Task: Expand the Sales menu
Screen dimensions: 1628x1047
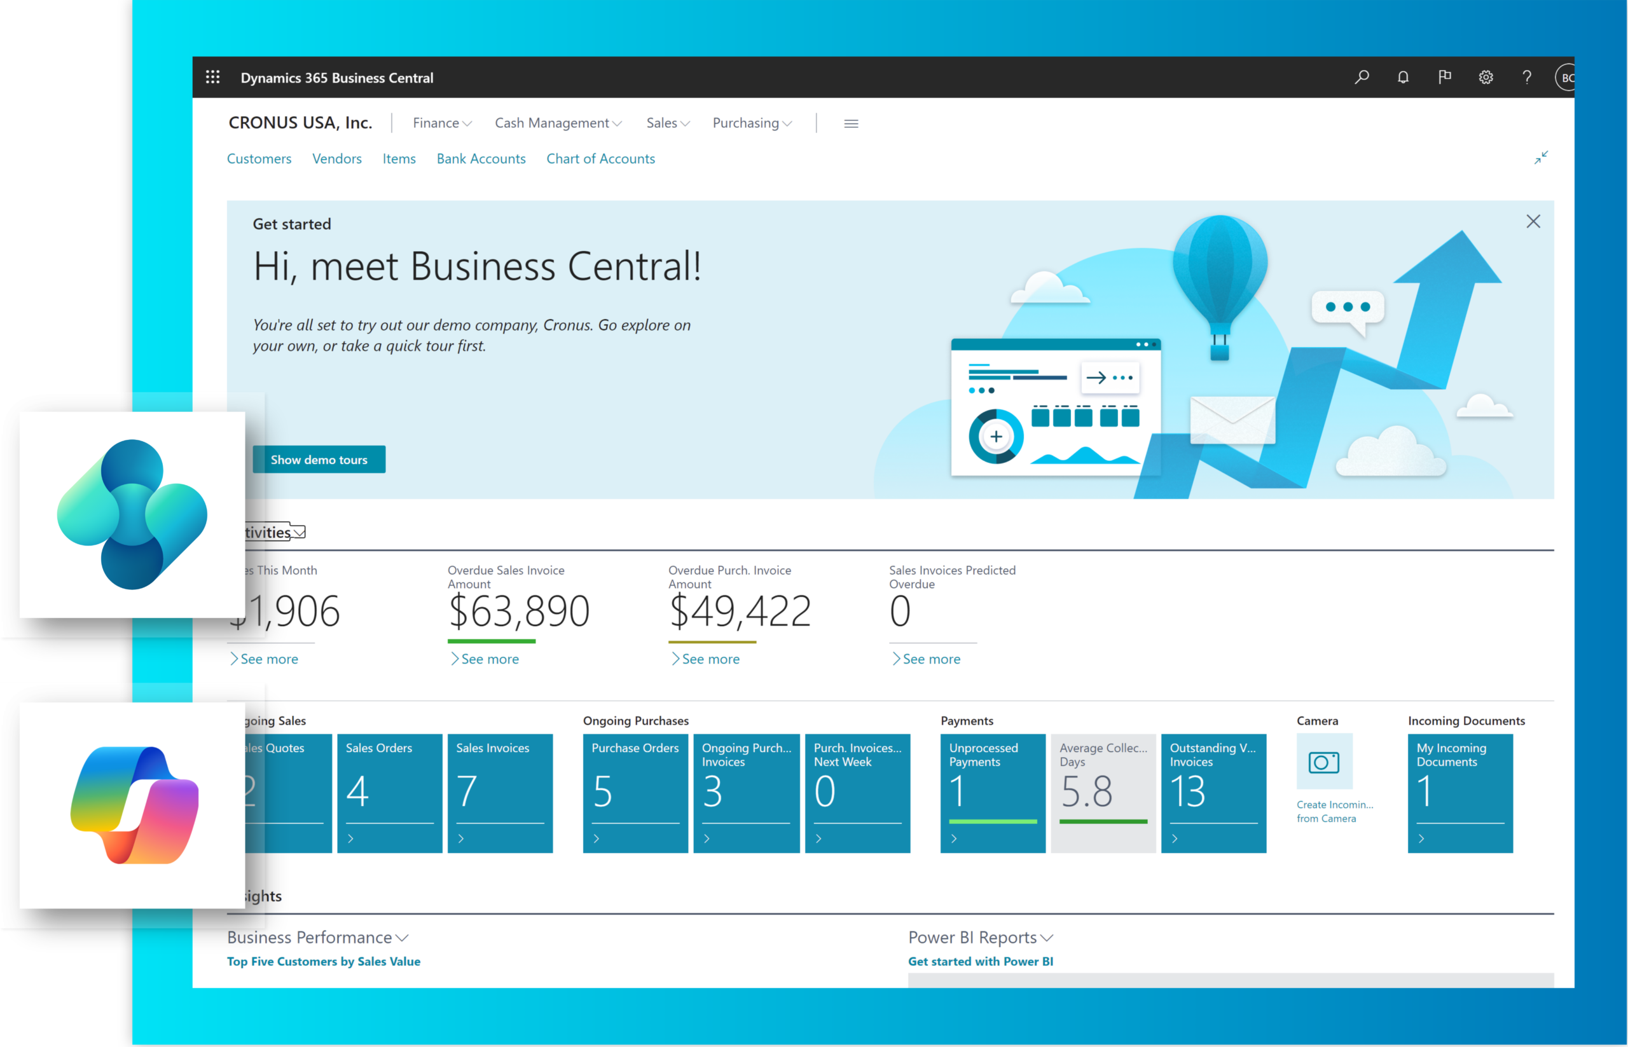Action: [x=668, y=123]
